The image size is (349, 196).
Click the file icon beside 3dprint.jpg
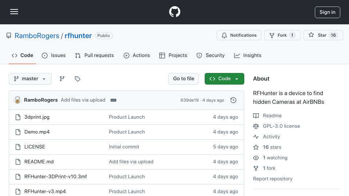[18, 117]
